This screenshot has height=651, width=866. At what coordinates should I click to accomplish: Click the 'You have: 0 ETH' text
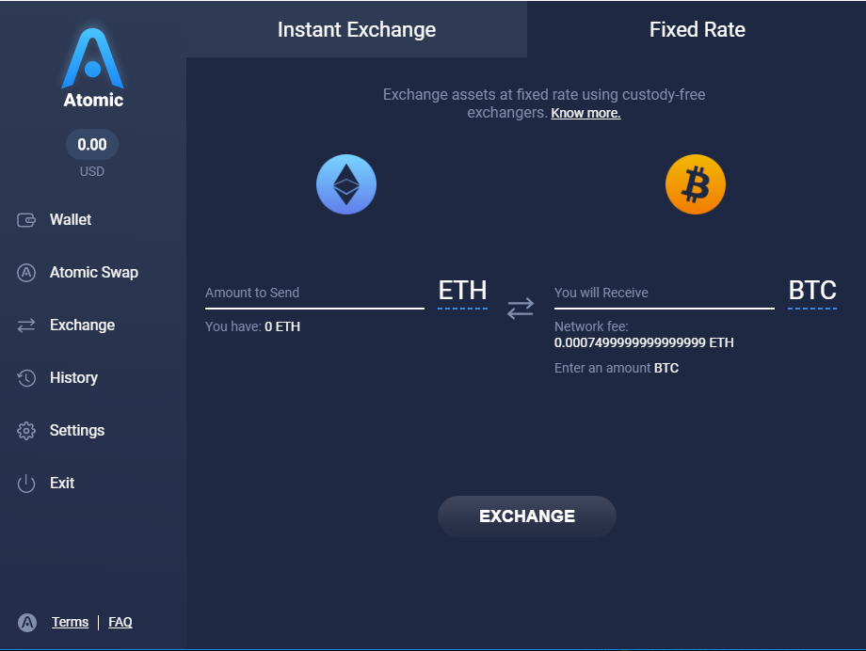[253, 326]
